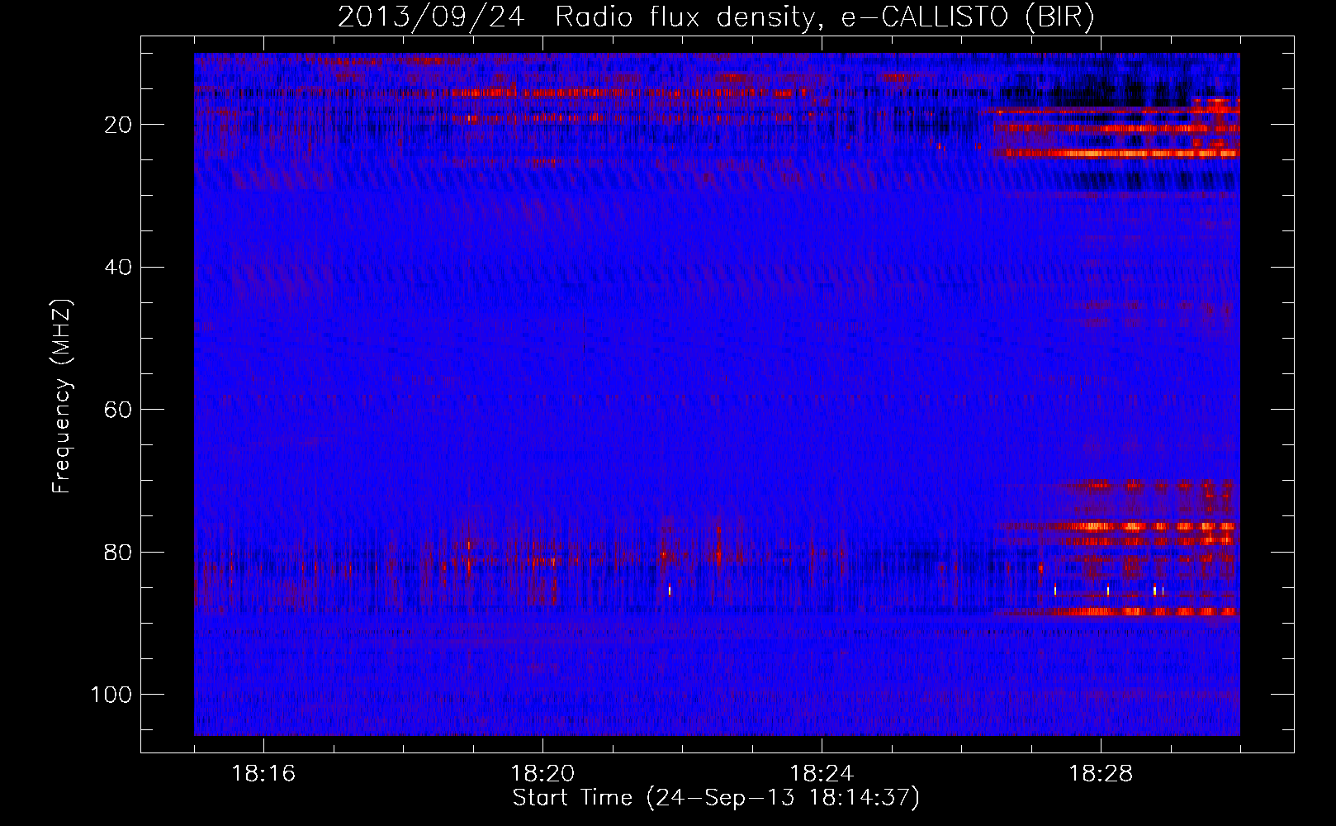This screenshot has height=826, width=1336.
Task: Click the 18:20 time tick label
Action: (x=542, y=774)
